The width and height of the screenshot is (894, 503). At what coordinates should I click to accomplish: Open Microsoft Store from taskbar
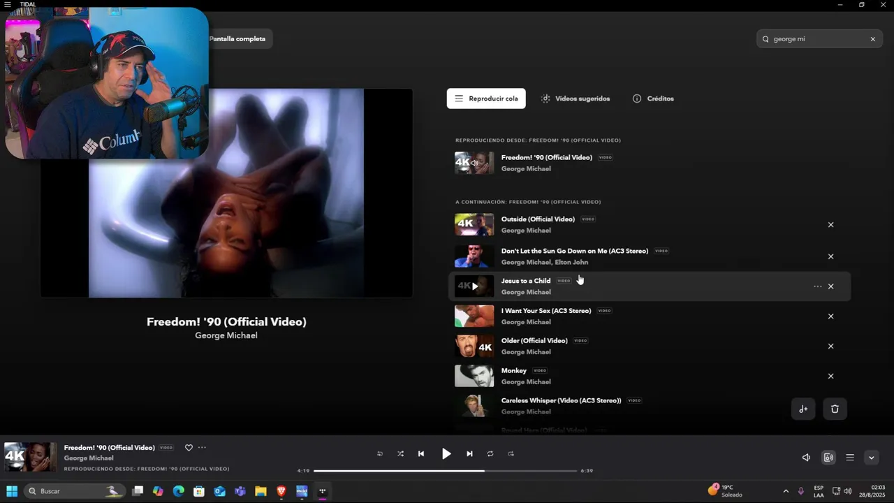(199, 491)
